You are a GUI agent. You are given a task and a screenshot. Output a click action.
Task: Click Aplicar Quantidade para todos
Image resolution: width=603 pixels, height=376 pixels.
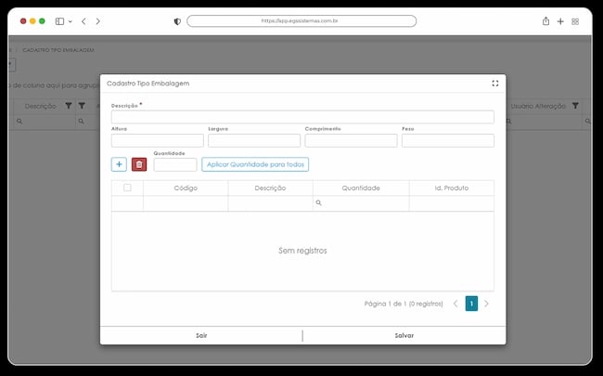pyautogui.click(x=255, y=164)
